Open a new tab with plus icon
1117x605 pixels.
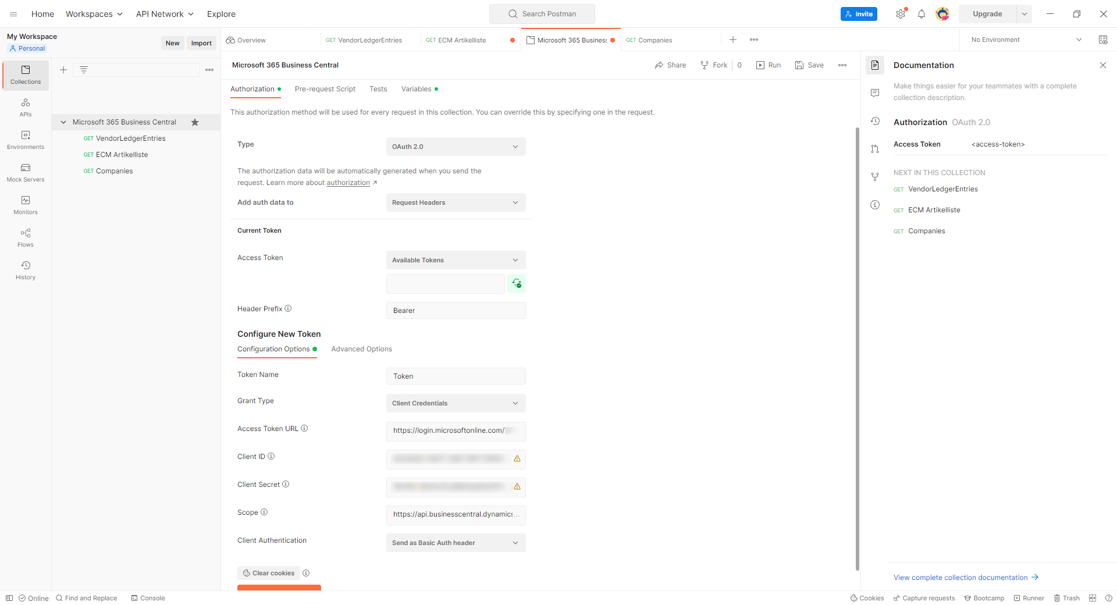[x=733, y=40]
